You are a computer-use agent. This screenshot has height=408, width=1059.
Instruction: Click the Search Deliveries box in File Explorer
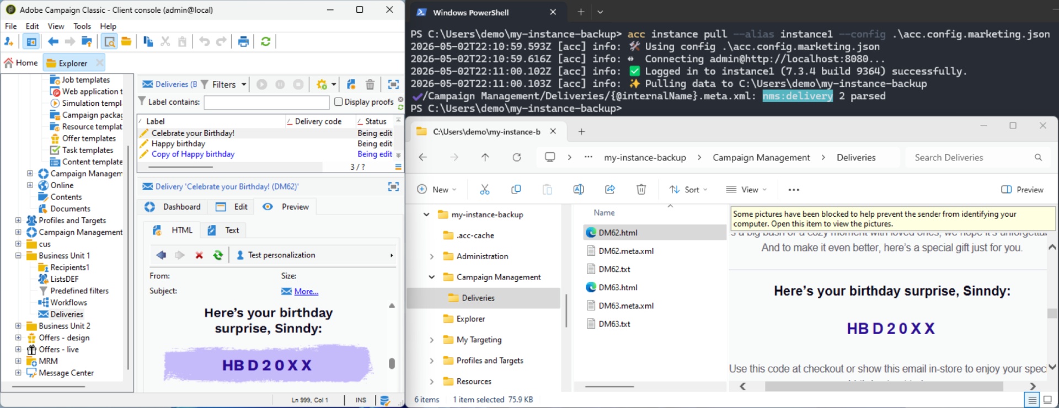click(x=977, y=158)
